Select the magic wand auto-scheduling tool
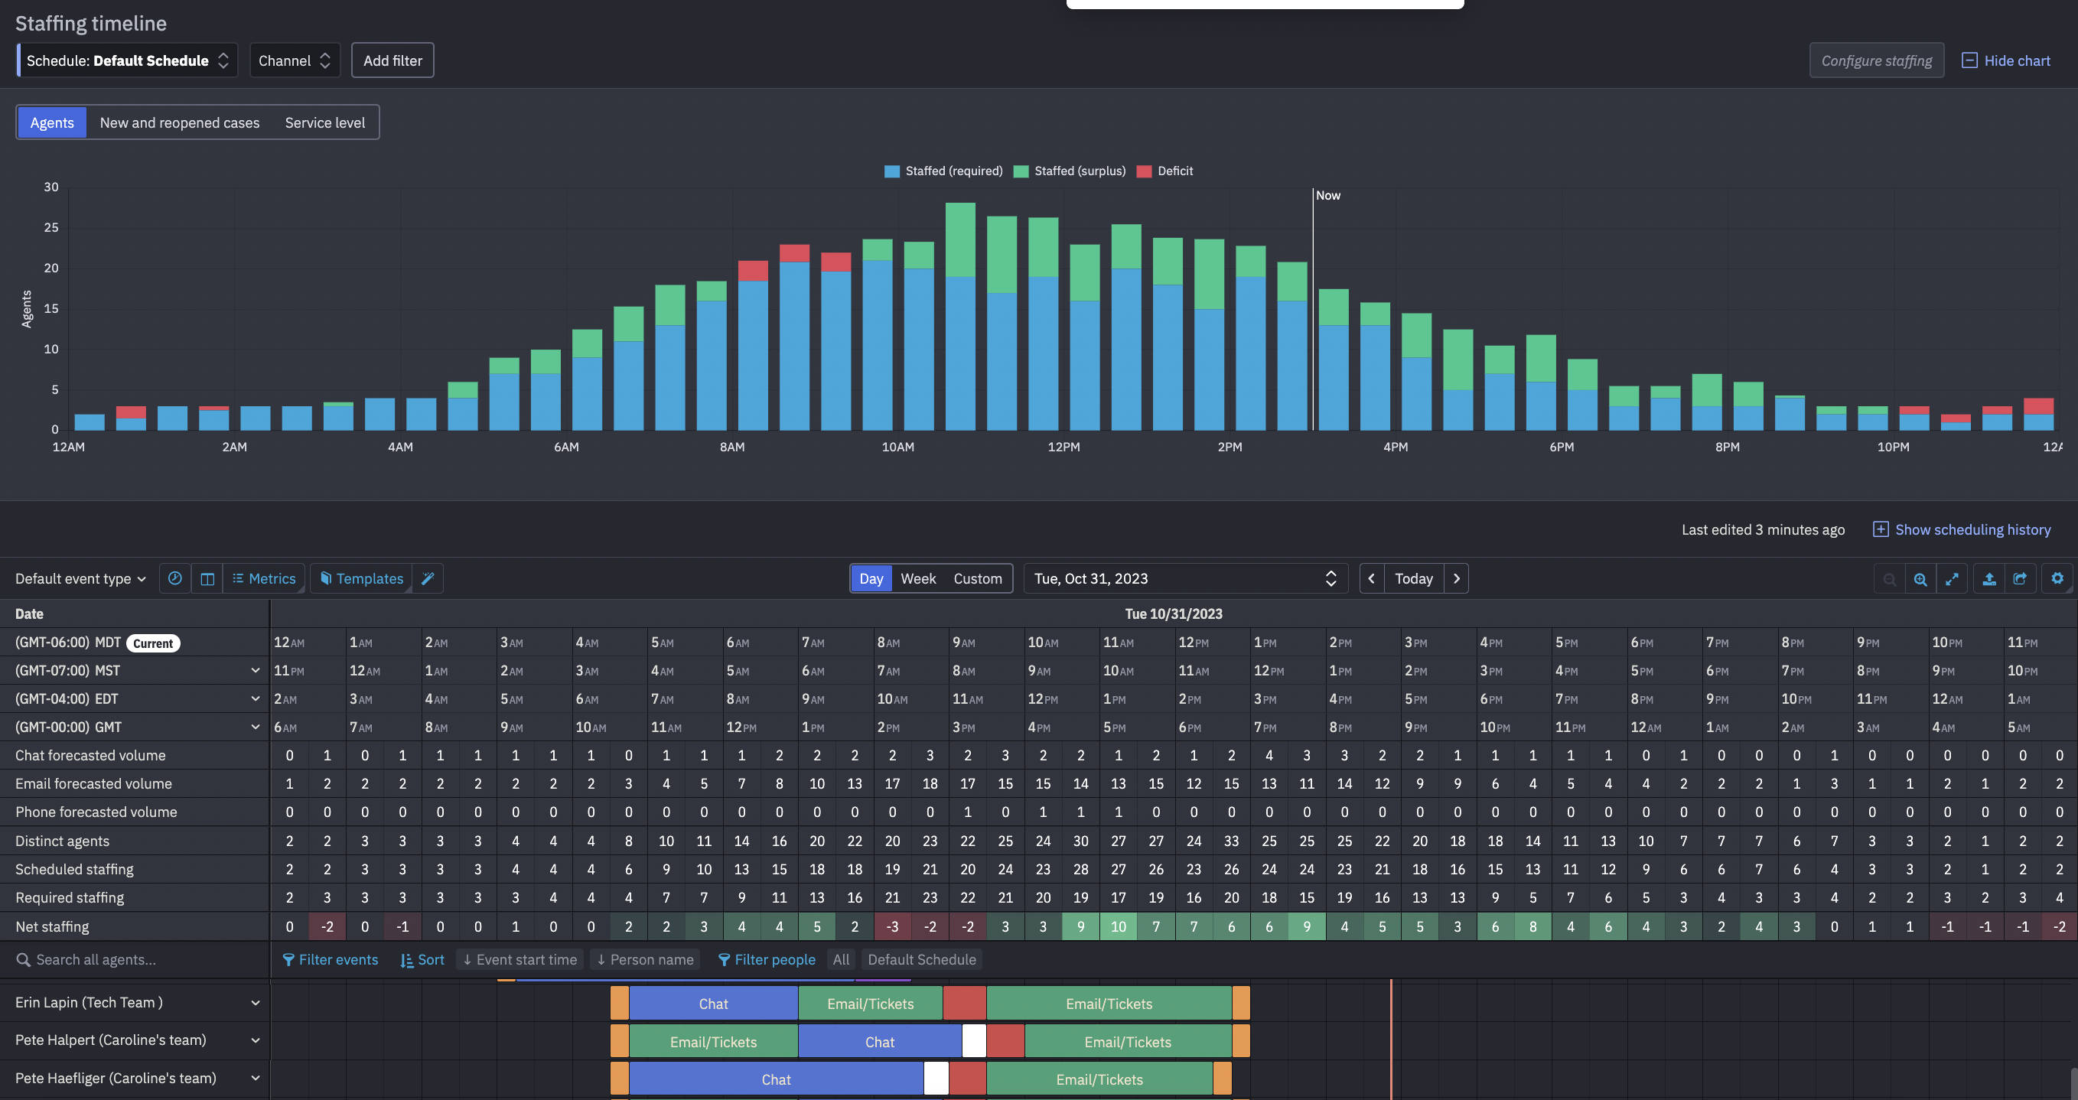Viewport: 2078px width, 1100px height. 428,578
